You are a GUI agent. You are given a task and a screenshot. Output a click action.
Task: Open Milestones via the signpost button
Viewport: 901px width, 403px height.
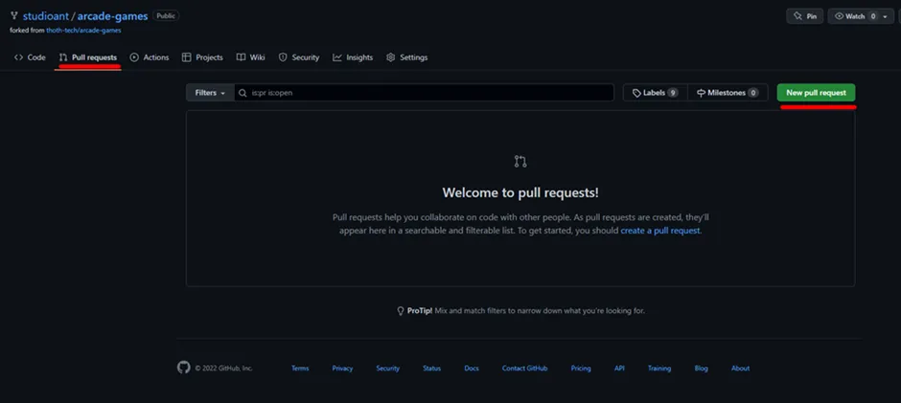point(727,93)
